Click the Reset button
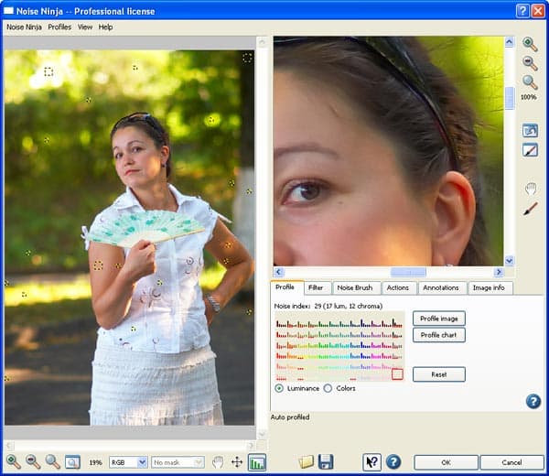The image size is (549, 476). coord(438,374)
